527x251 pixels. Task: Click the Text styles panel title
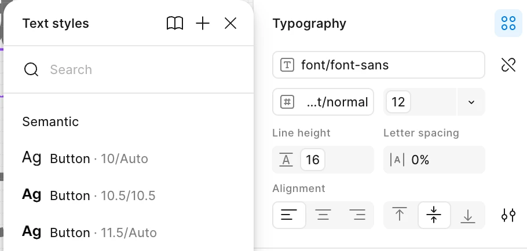click(x=56, y=24)
